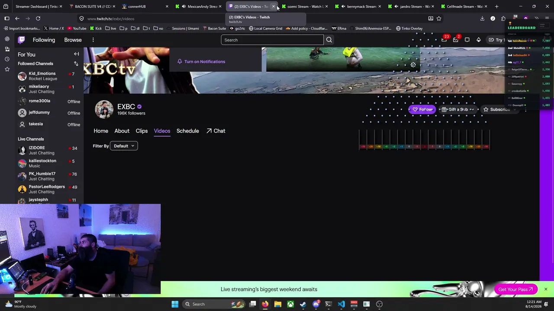This screenshot has height=311, width=554.
Task: Click the Get Bits diamond icon
Action: tap(478, 40)
